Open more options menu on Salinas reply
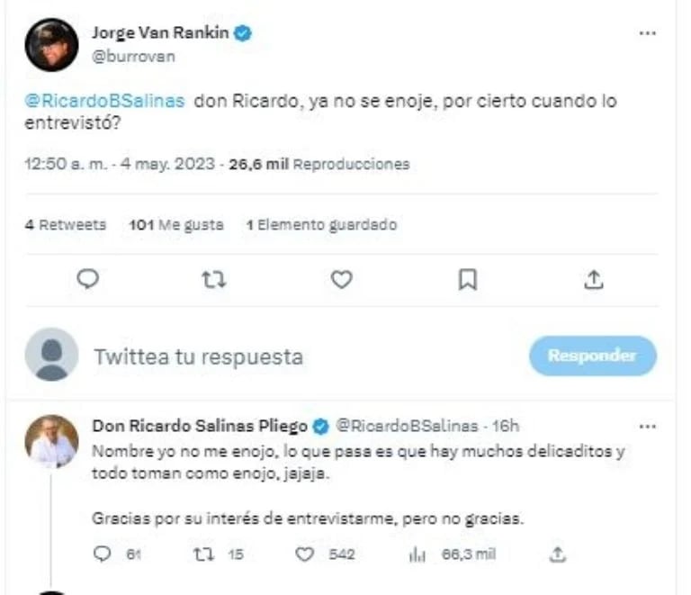 (648, 426)
